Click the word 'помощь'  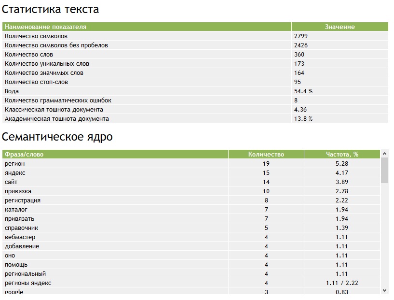click(16, 265)
